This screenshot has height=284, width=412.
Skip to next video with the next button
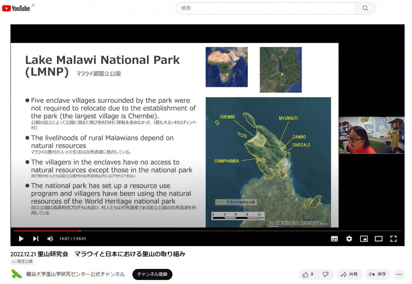pos(35,239)
